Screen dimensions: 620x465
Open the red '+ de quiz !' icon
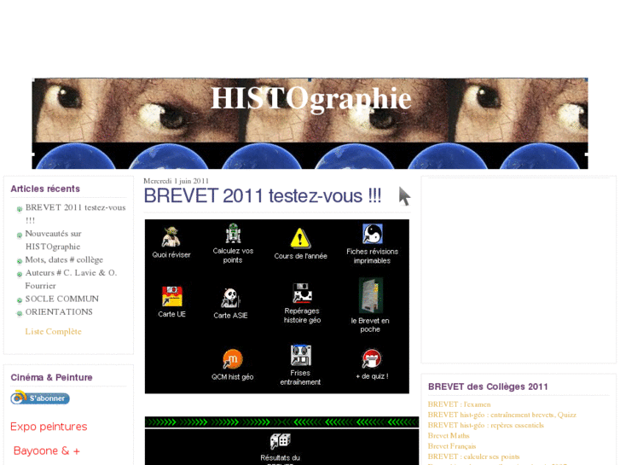(x=372, y=358)
